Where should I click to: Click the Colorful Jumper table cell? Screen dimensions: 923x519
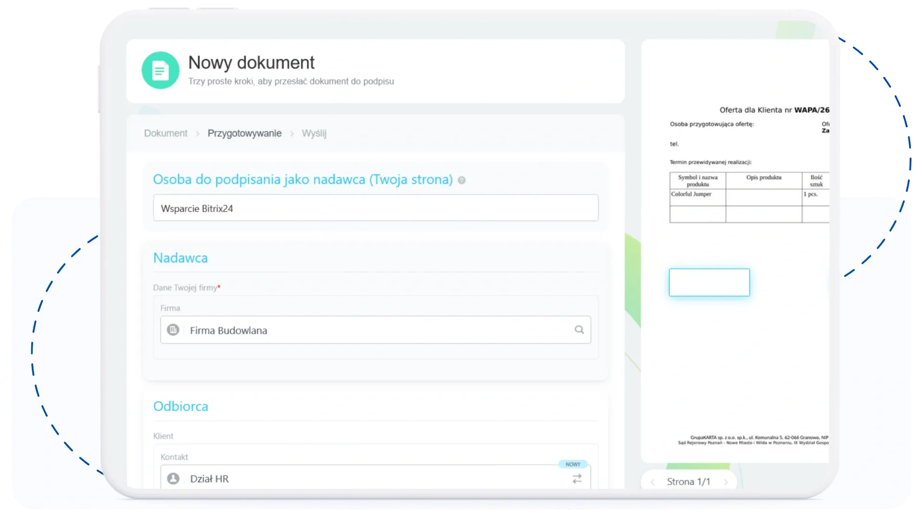697,197
